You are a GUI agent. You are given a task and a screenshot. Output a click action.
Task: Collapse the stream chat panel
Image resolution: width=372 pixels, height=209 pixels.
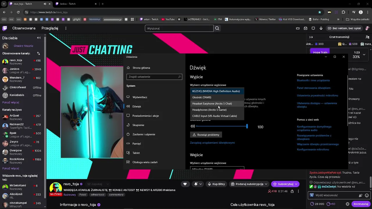tap(311, 37)
